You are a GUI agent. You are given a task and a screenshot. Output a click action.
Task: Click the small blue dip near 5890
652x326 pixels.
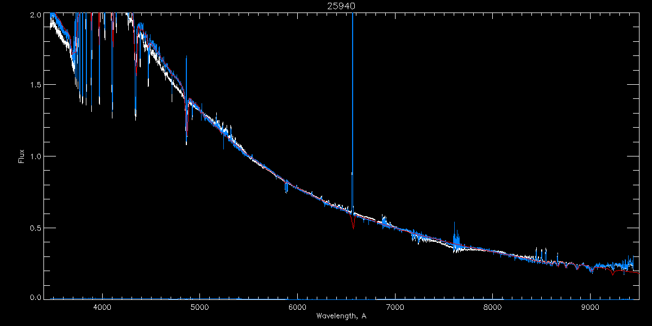click(286, 186)
